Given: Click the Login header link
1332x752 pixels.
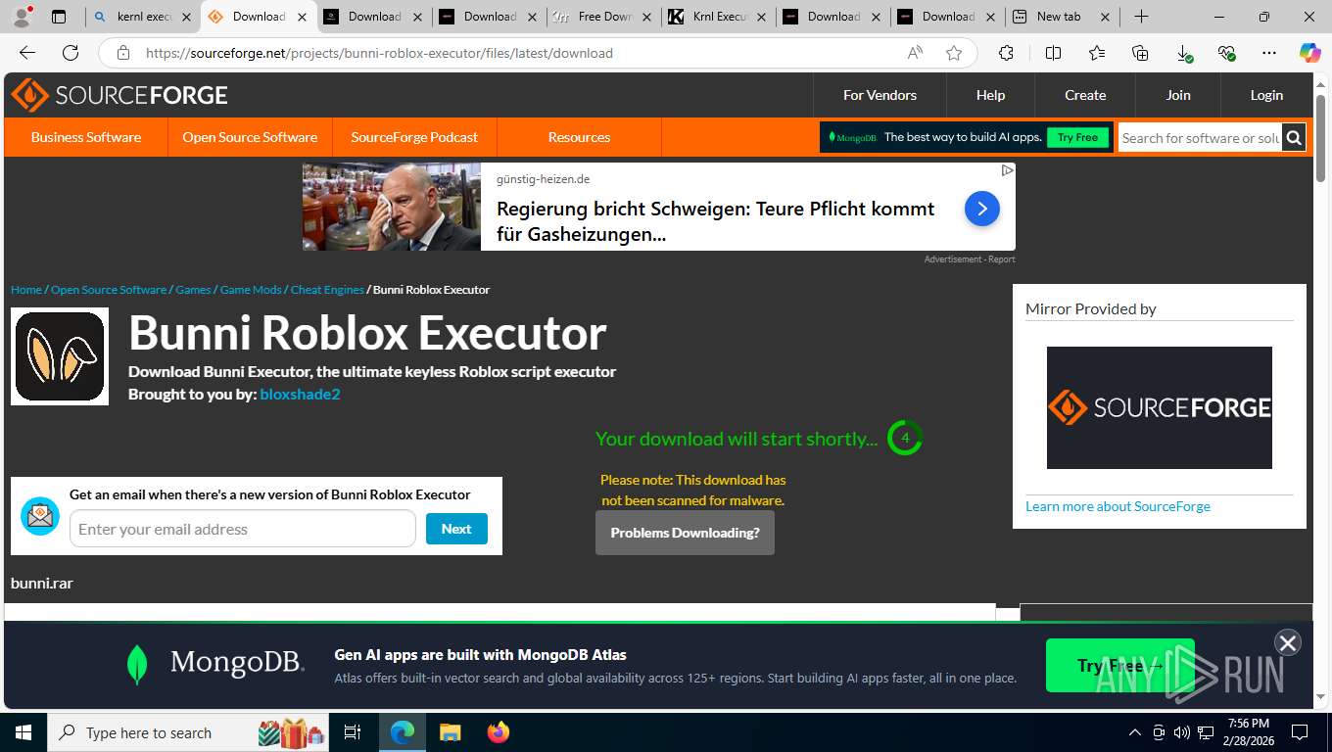Looking at the screenshot, I should click(x=1266, y=95).
